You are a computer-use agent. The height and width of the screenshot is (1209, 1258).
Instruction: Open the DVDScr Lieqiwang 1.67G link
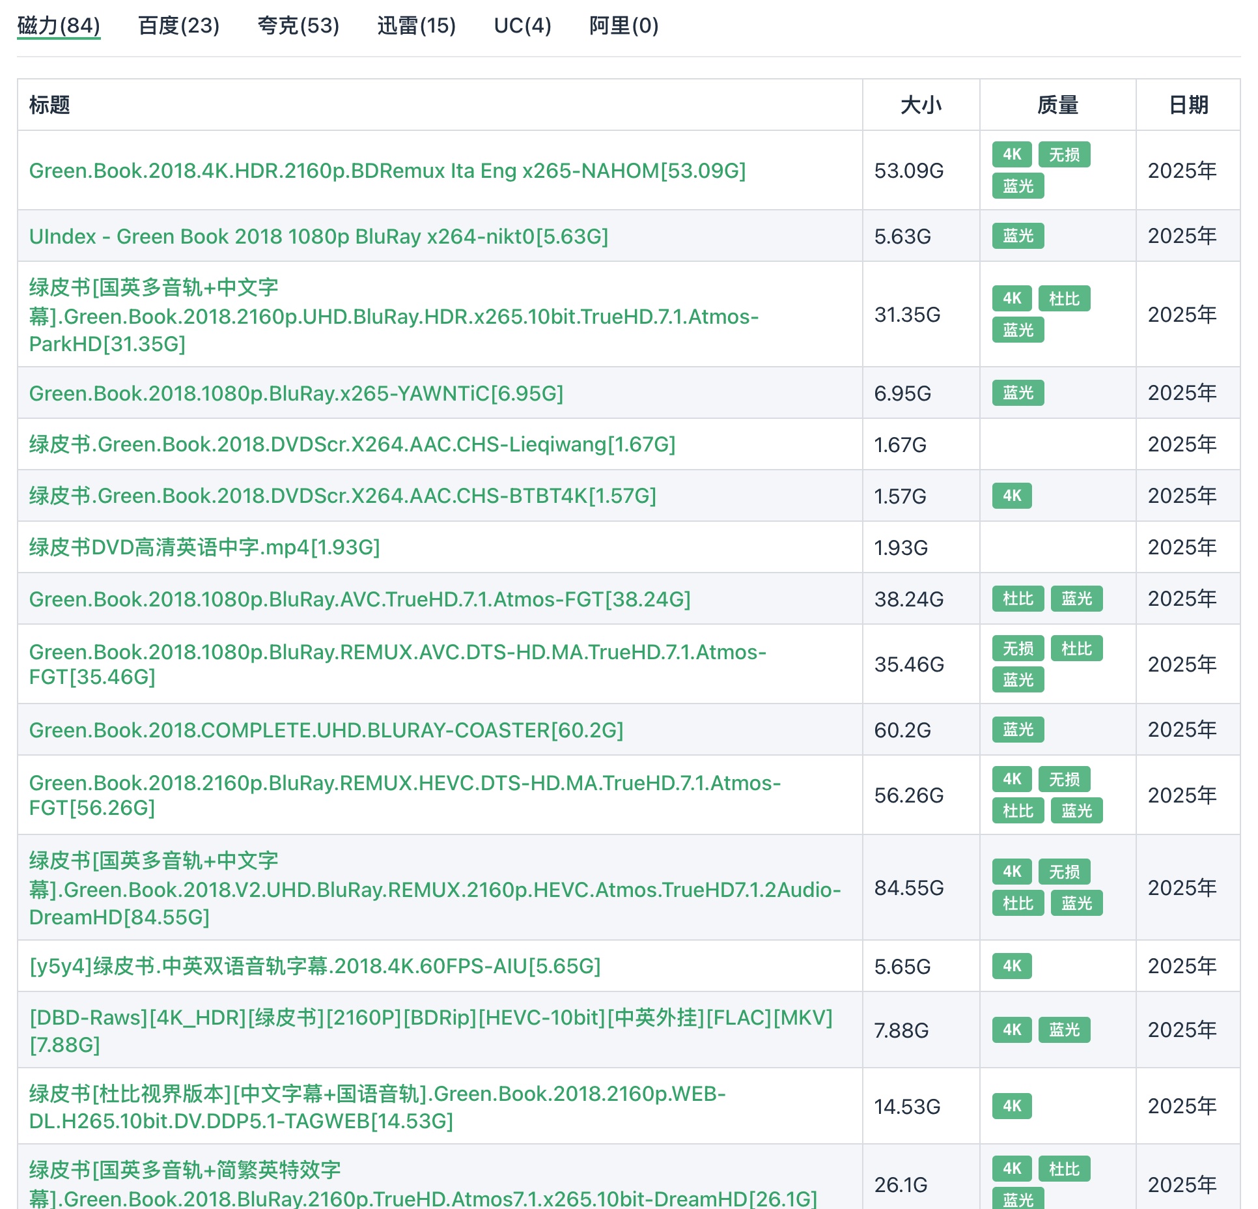(x=352, y=444)
